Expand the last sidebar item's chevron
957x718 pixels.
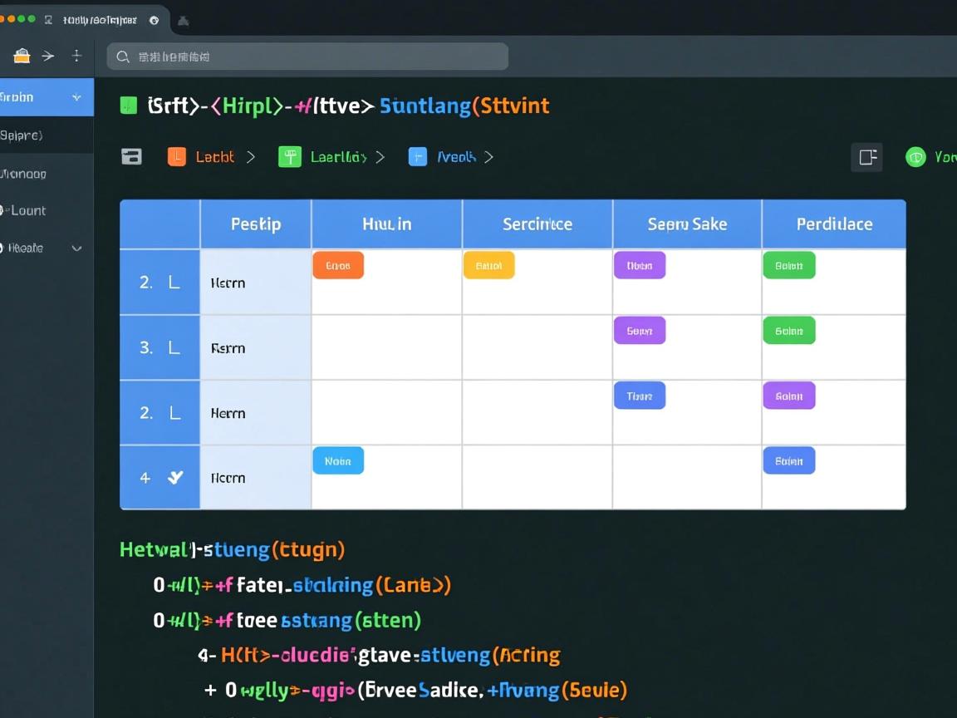(x=77, y=248)
